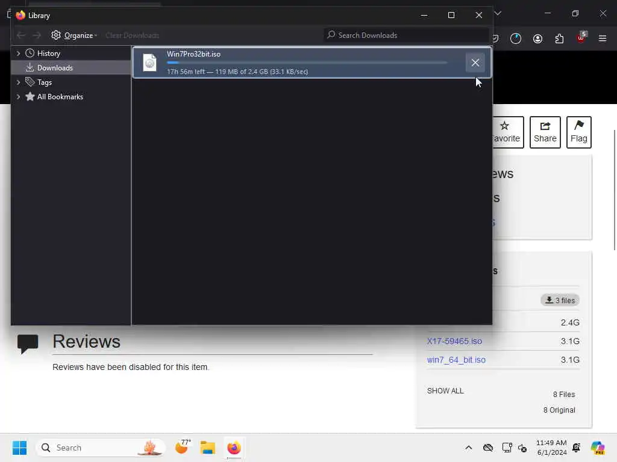Click the 8 Original count text

(x=559, y=410)
